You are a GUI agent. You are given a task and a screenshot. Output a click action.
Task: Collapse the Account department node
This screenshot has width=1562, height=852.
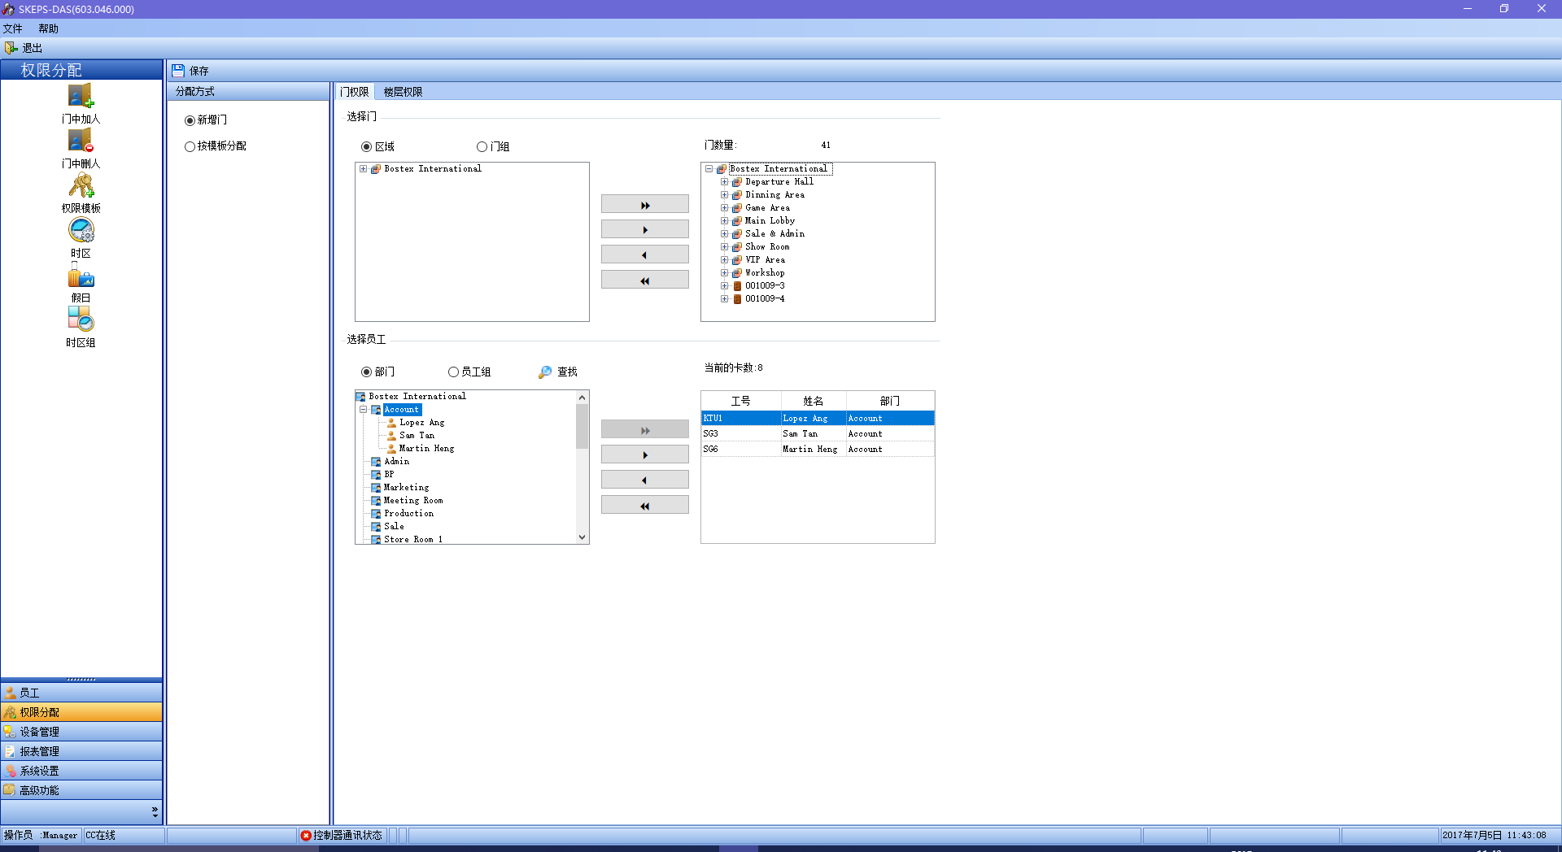[x=364, y=410]
